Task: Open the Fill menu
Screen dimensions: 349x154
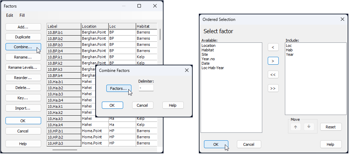Action: tap(22, 15)
